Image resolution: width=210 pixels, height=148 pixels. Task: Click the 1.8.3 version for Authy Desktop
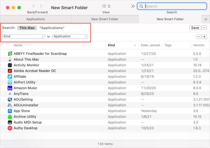(197, 128)
